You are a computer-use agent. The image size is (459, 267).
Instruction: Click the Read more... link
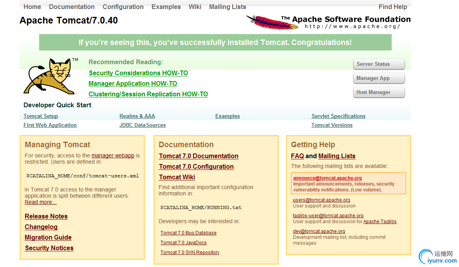tap(41, 202)
